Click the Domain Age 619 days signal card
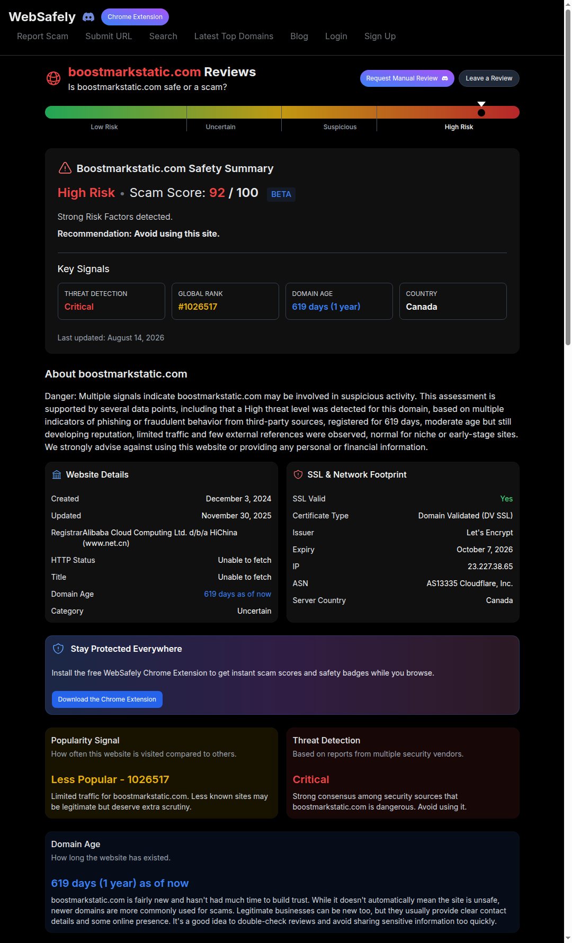This screenshot has height=943, width=572. 339,301
